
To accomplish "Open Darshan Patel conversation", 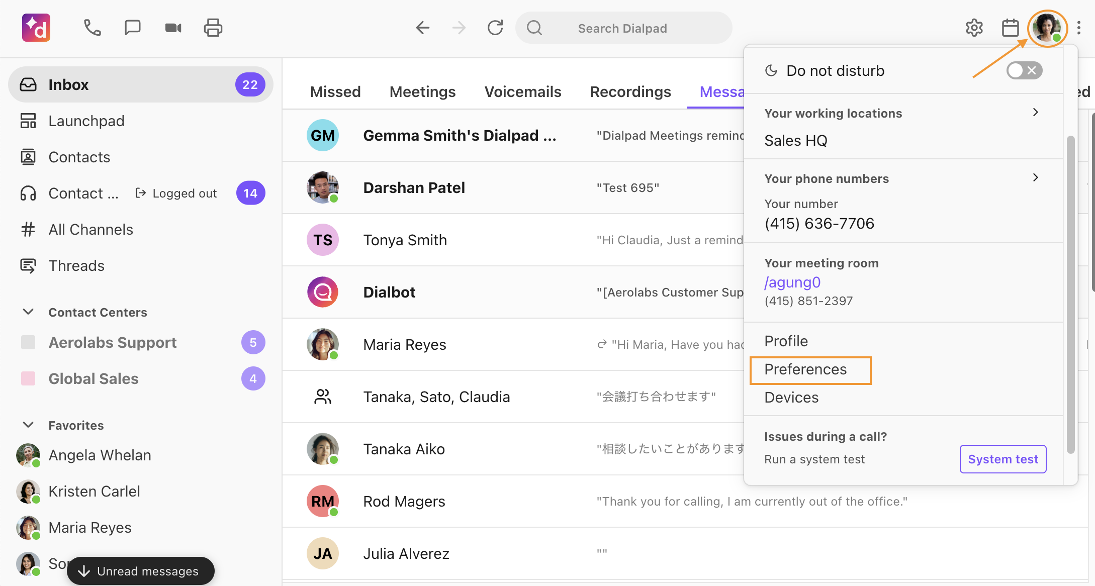I will [513, 187].
